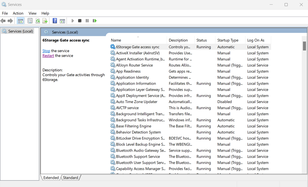Screen dimensions: 308x187
Task: Select Application Layer Gateway Service row
Action: pyautogui.click(x=190, y=90)
